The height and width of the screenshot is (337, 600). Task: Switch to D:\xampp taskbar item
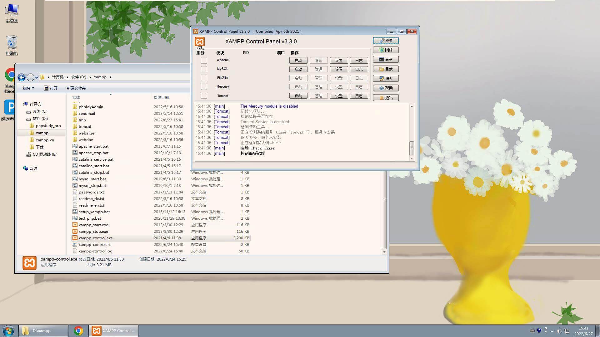point(43,331)
